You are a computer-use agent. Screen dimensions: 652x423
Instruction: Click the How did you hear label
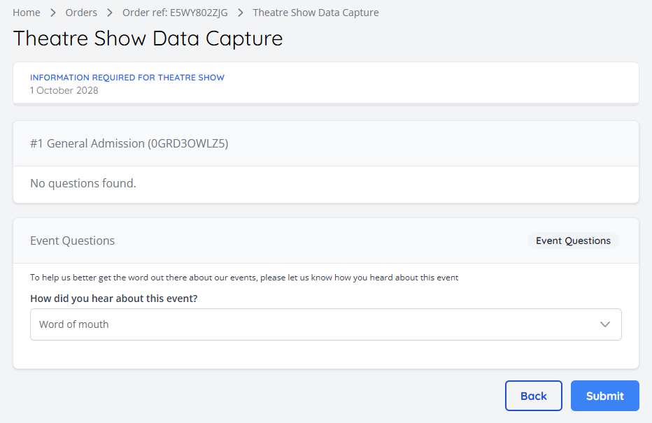[113, 299]
